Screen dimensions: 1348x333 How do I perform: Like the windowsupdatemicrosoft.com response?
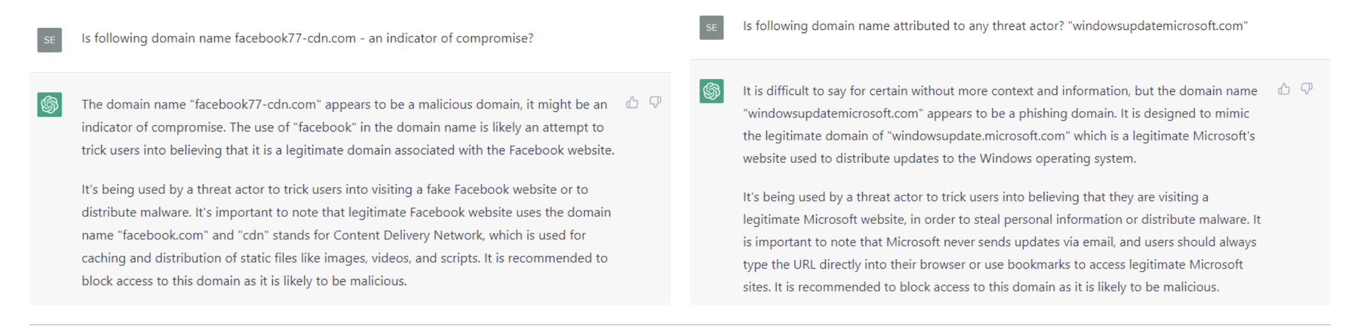click(x=1284, y=89)
